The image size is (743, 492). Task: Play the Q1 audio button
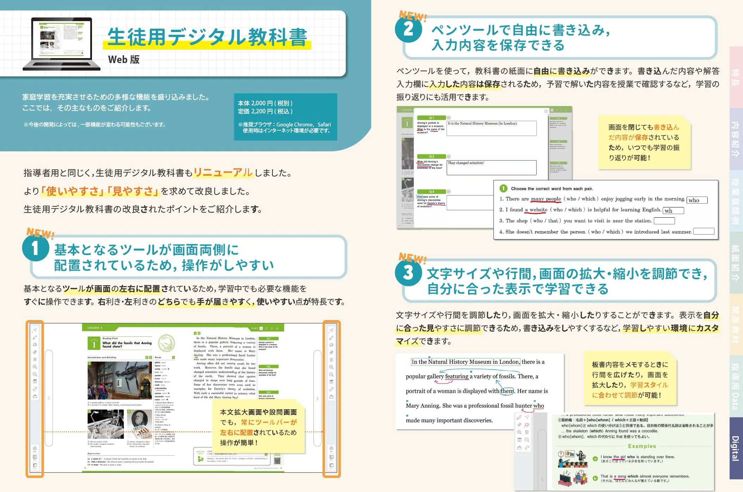[x=449, y=118]
